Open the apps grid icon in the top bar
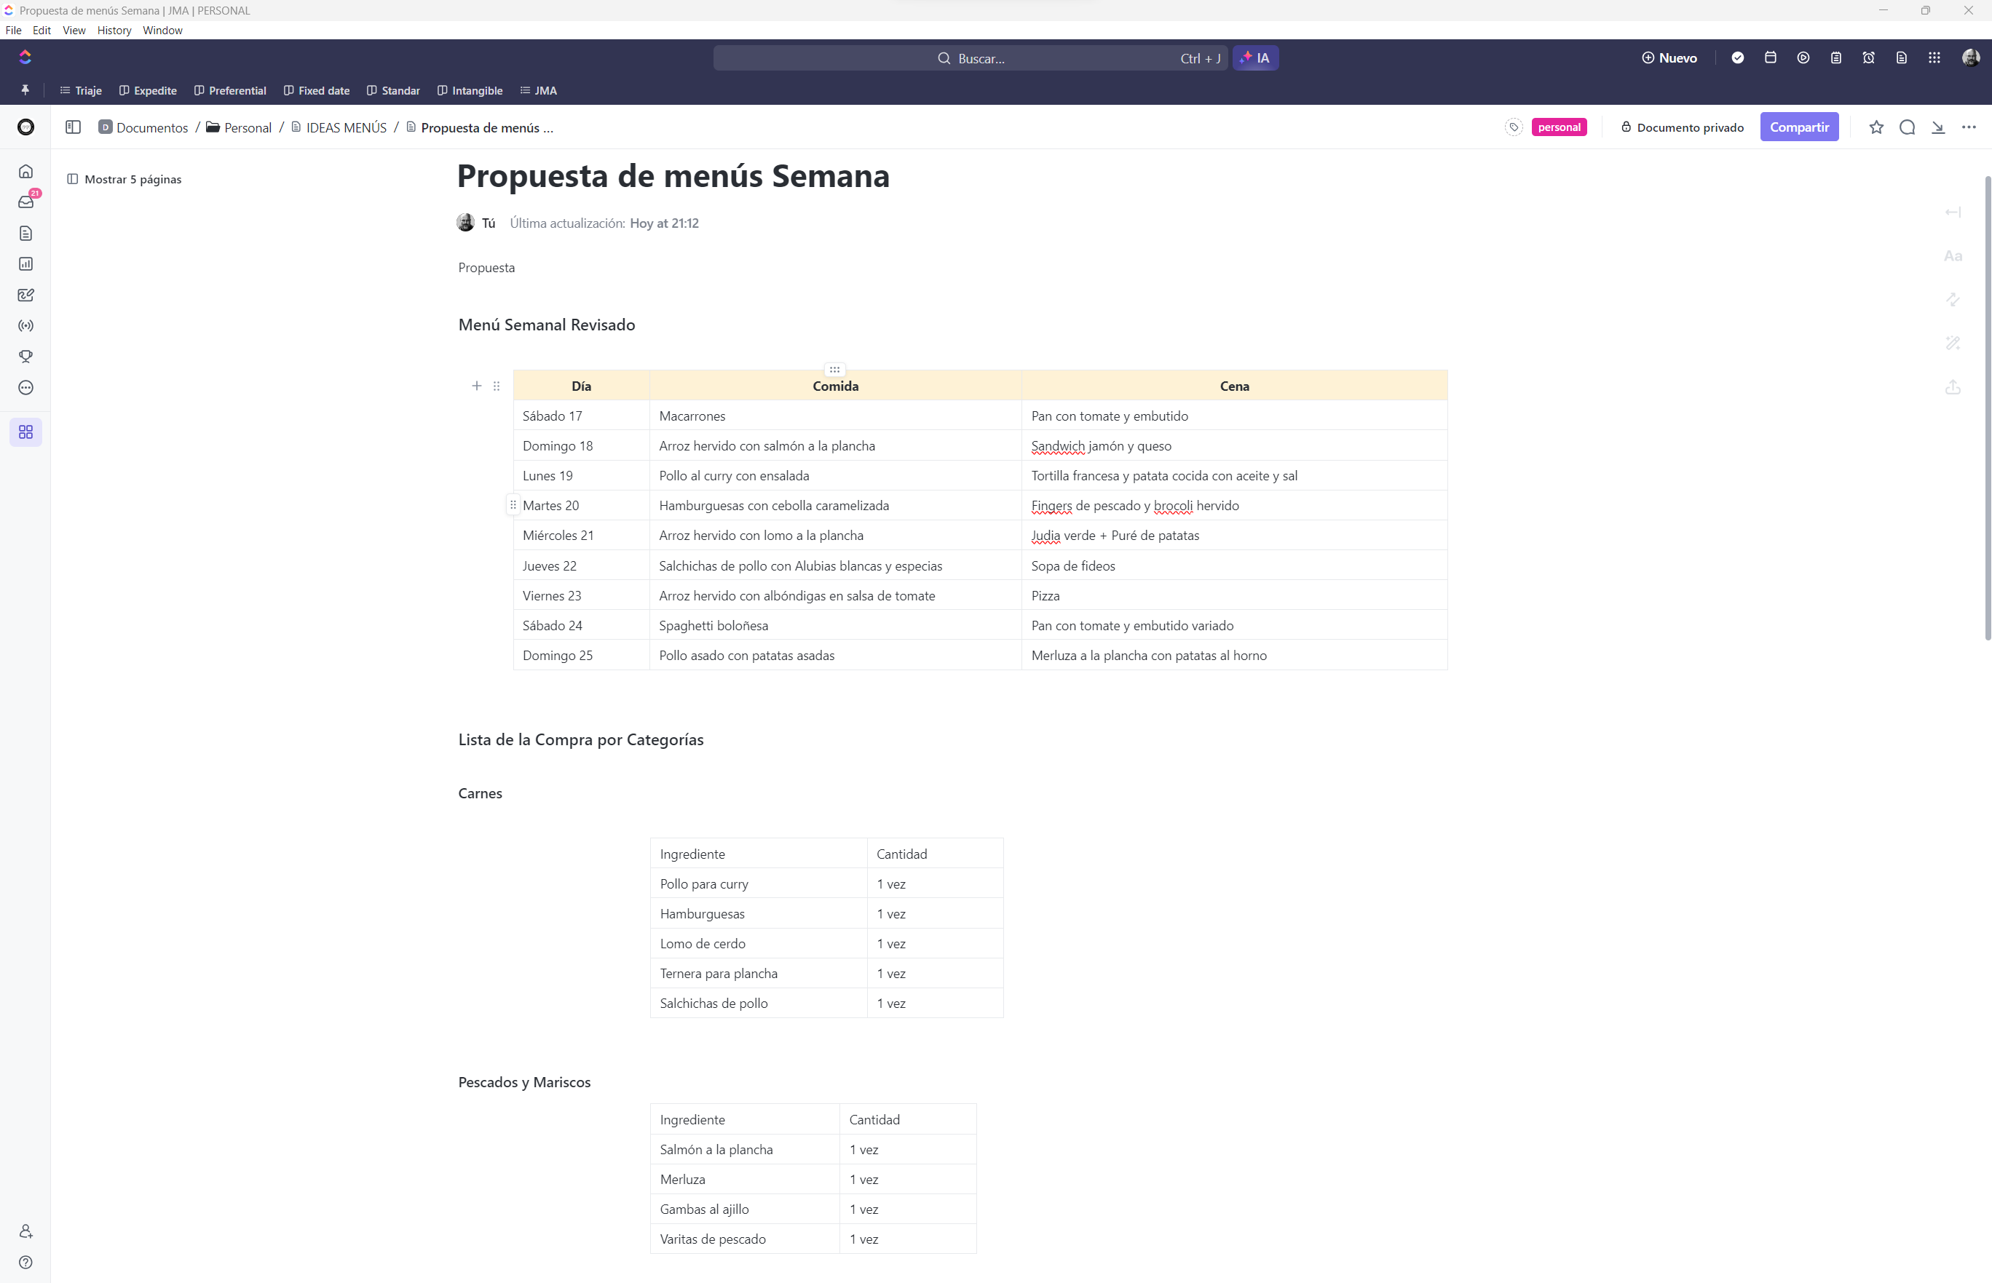1992x1283 pixels. [1934, 57]
